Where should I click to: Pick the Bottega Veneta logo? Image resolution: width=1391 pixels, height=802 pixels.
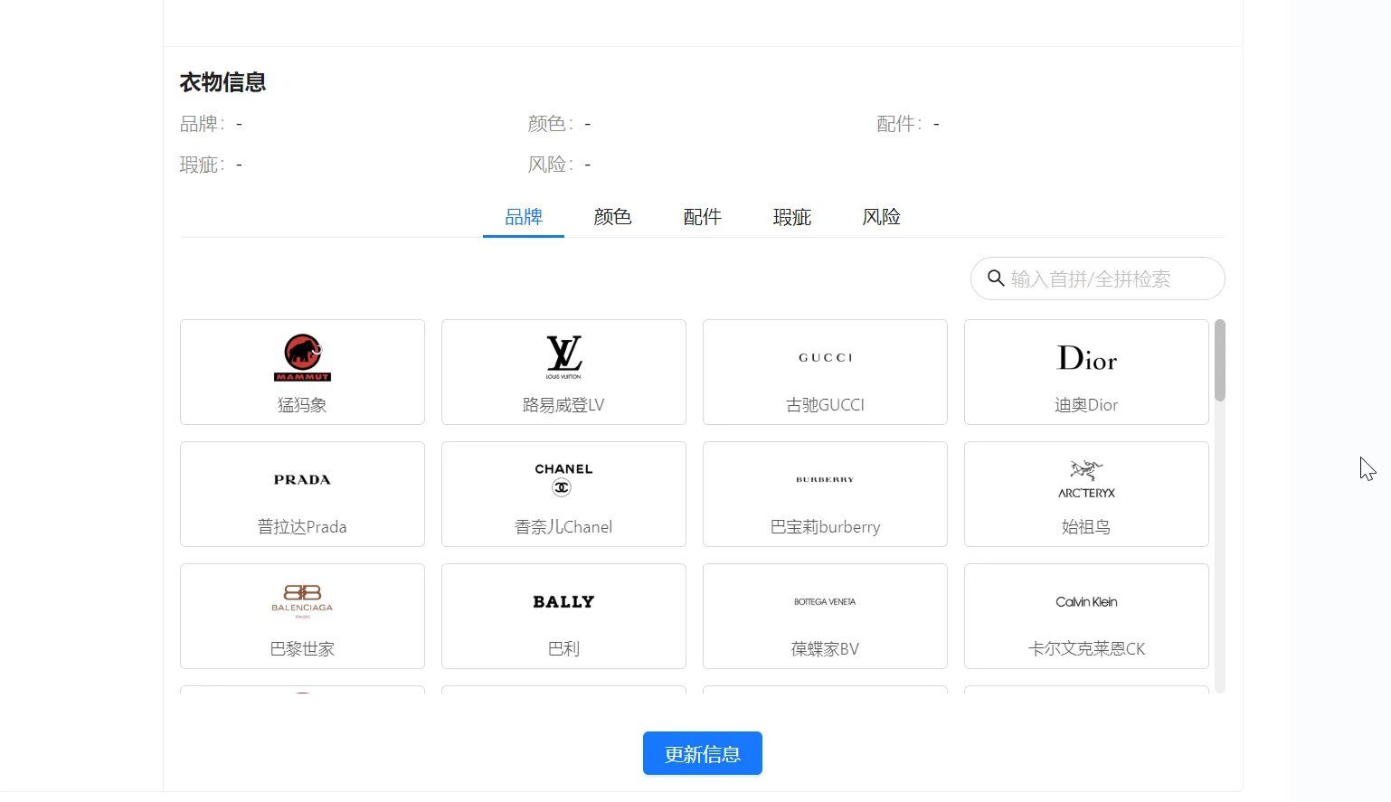pyautogui.click(x=825, y=601)
